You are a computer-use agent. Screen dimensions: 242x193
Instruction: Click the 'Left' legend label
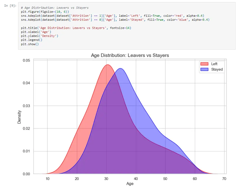(x=214, y=64)
